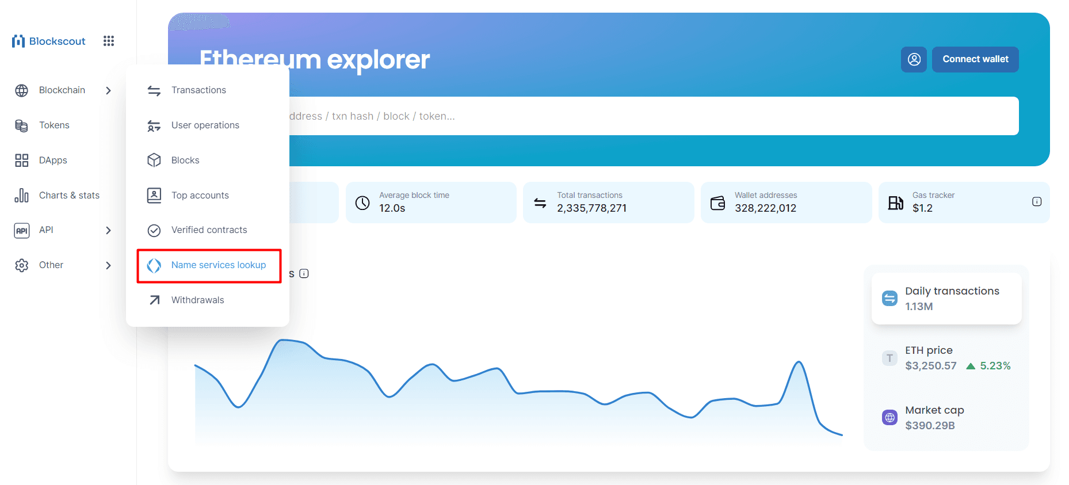Click the User operations icon
The height and width of the screenshot is (485, 1069).
tap(154, 125)
